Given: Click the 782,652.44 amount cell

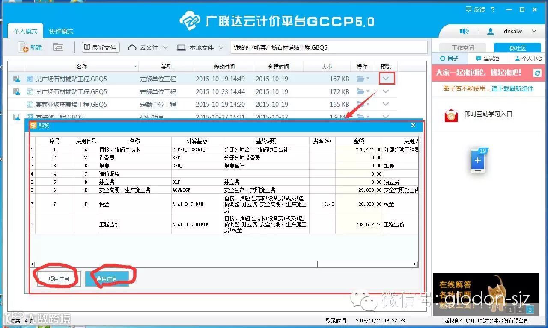Looking at the screenshot, I should click(359, 224).
